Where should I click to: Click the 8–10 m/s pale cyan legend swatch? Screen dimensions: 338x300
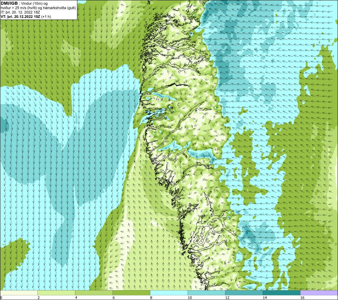click(169, 293)
